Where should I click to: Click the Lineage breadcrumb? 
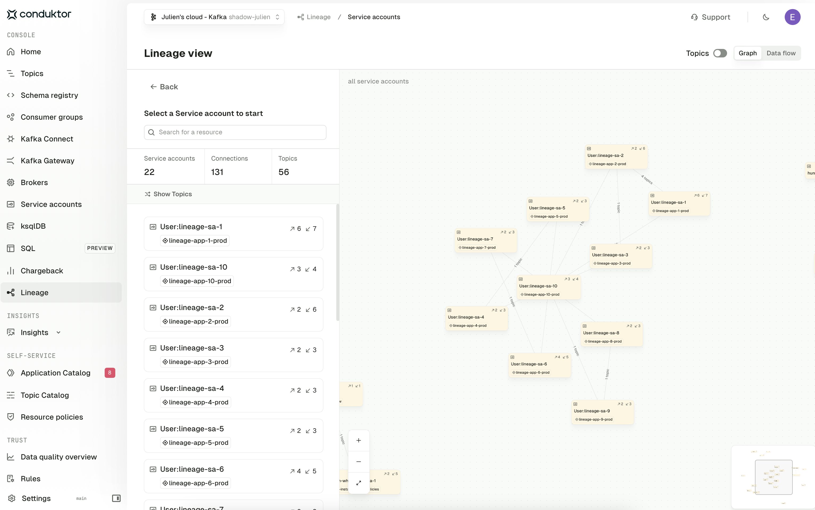(314, 17)
